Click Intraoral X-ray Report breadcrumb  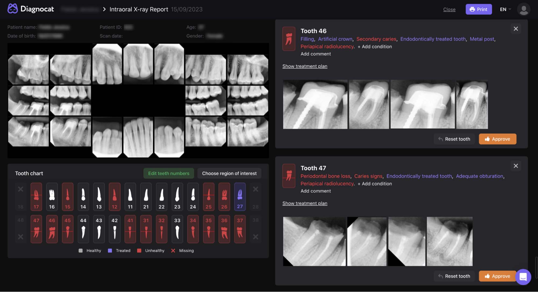click(139, 9)
